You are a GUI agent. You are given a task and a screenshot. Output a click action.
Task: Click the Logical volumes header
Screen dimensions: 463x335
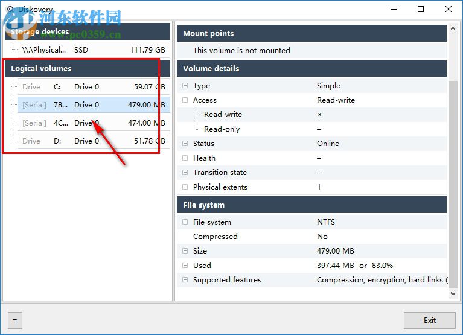coord(88,68)
